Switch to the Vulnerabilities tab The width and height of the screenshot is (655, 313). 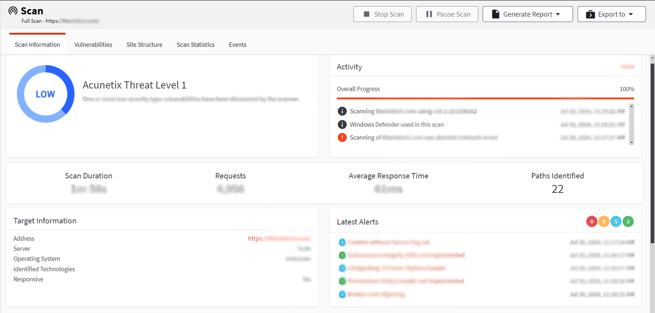coord(93,45)
